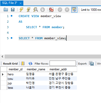Refresh the result set icon

click(30, 63)
